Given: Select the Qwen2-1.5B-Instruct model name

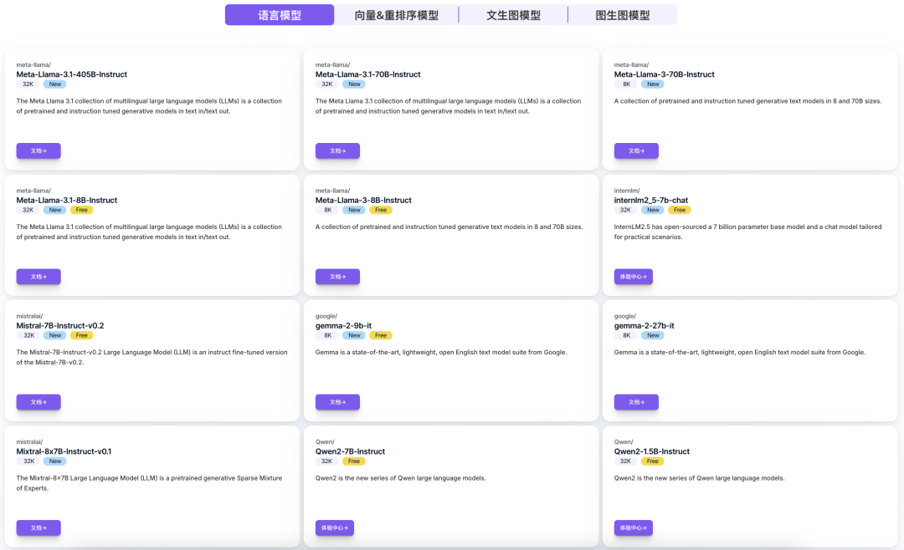Looking at the screenshot, I should [x=651, y=451].
